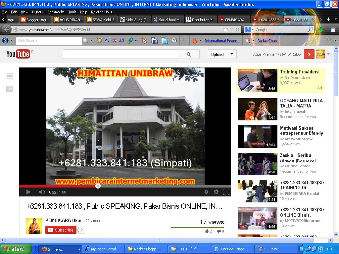Click the Firefox search magnifier icon

coord(310,29)
